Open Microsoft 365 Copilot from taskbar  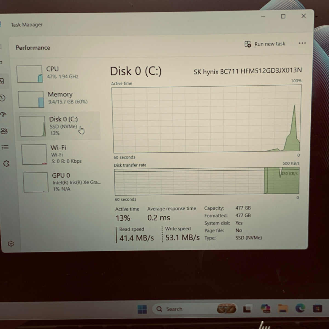pyautogui.click(x=265, y=309)
